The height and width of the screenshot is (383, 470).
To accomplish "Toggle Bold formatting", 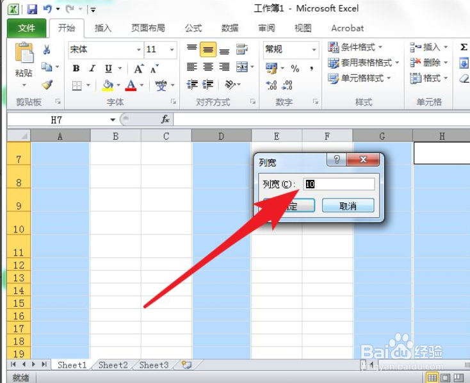I will 76,69.
